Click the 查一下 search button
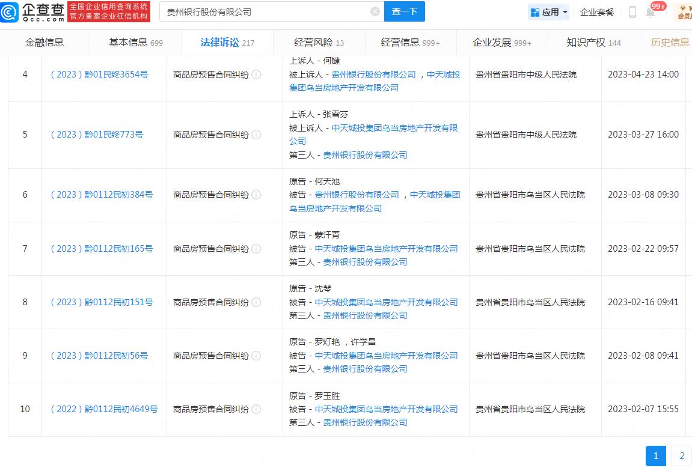The width and height of the screenshot is (692, 468). pyautogui.click(x=404, y=11)
